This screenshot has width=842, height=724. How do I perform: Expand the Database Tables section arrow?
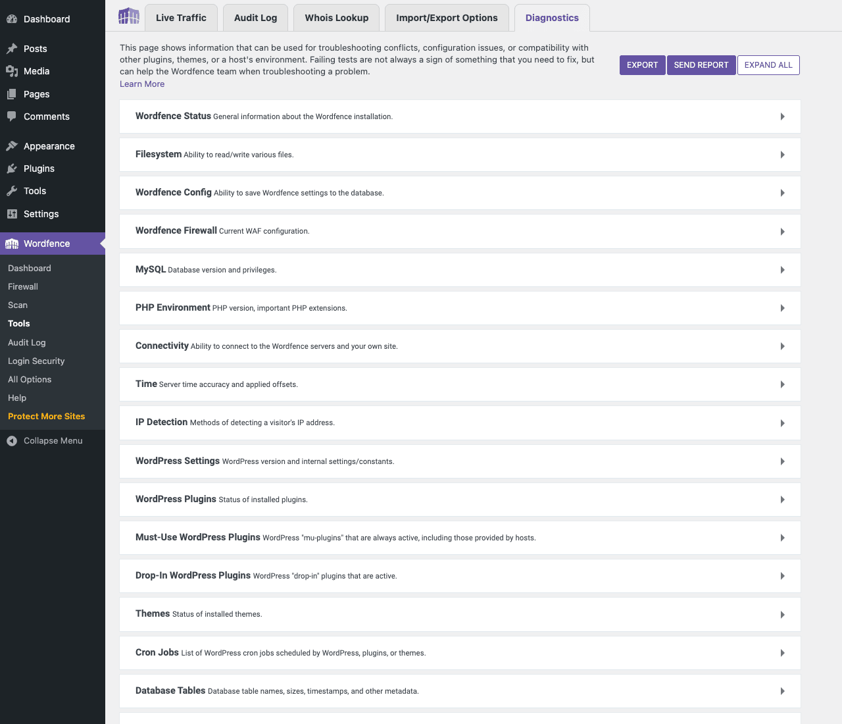(783, 691)
